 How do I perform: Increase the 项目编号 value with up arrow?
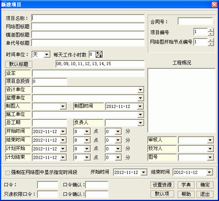coord(211,30)
